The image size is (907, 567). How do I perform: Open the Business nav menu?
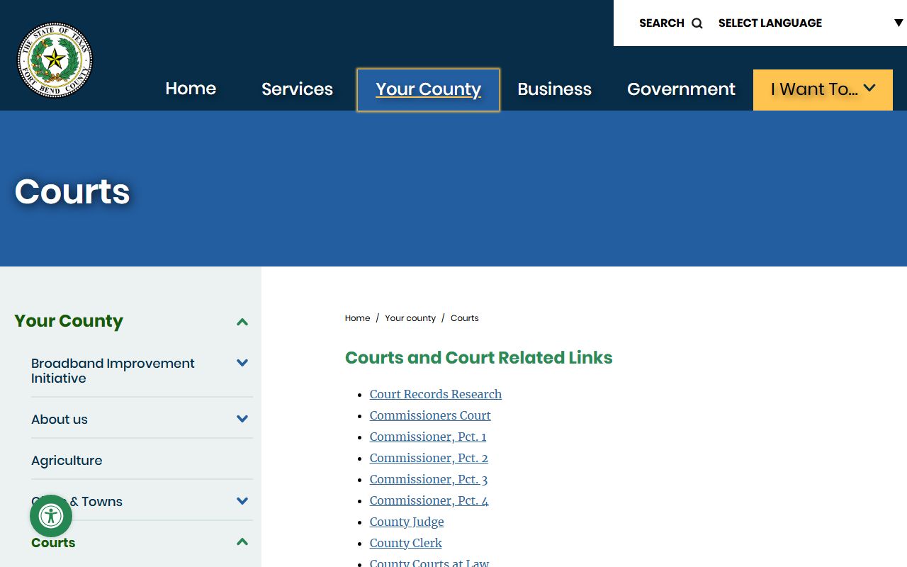click(x=554, y=89)
